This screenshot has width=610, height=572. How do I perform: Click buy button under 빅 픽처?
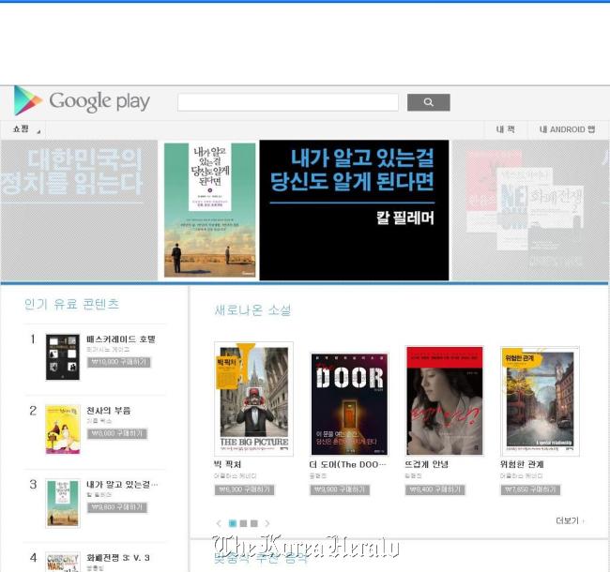(x=245, y=489)
